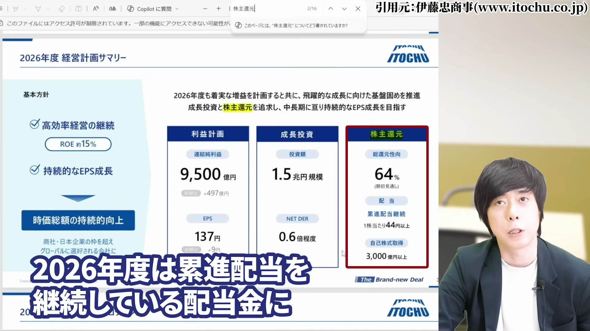
Task: Click the '9,500 億円' value
Action: 208,174
